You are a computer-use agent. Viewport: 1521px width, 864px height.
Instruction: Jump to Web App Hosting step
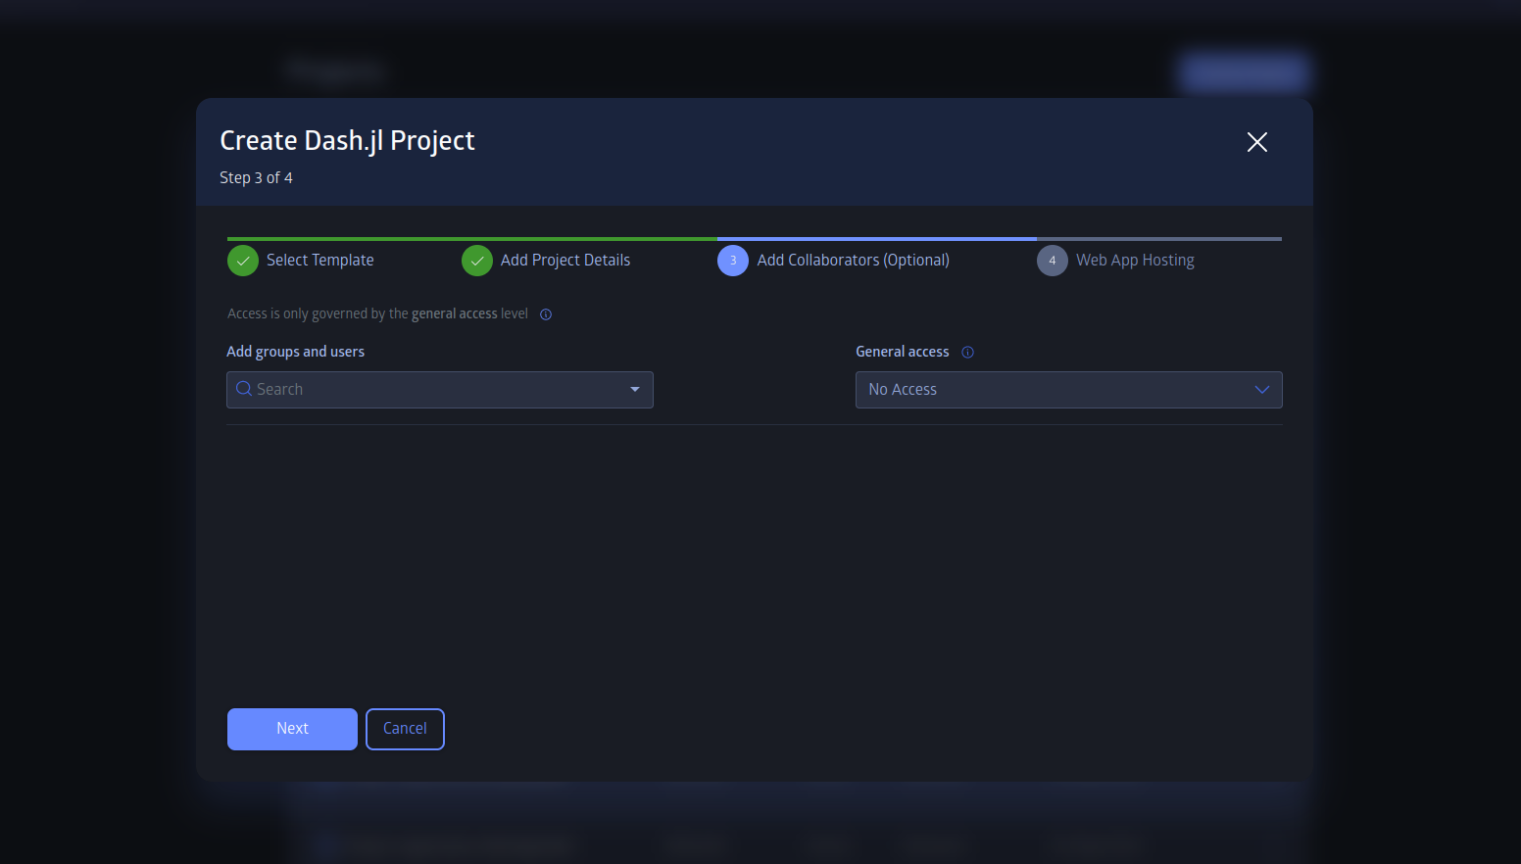[1135, 261]
